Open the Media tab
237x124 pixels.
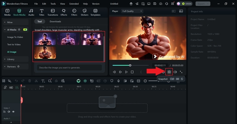coord(7,12)
